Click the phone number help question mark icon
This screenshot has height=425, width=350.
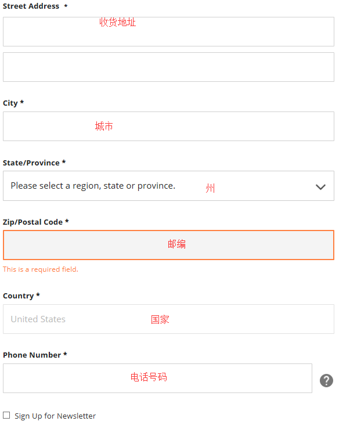click(x=326, y=380)
